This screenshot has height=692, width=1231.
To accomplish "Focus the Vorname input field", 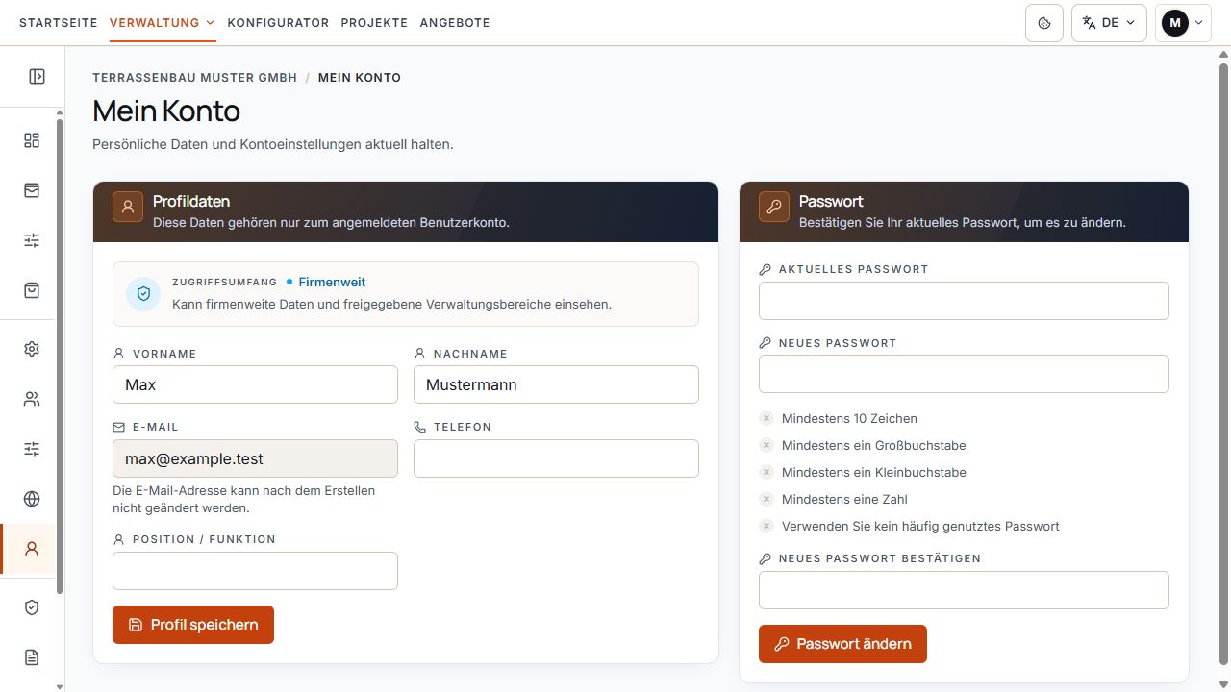I will point(255,384).
